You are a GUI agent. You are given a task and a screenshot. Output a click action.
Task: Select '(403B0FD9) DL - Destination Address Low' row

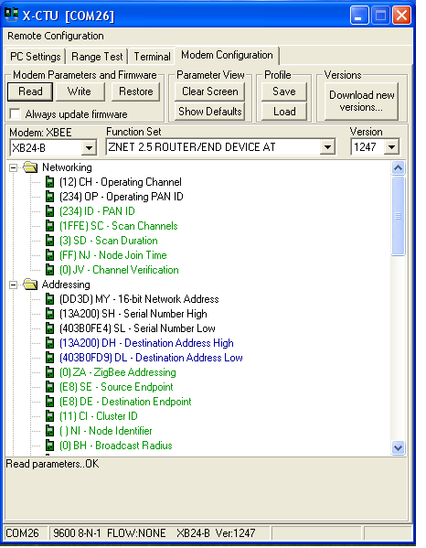coord(151,358)
